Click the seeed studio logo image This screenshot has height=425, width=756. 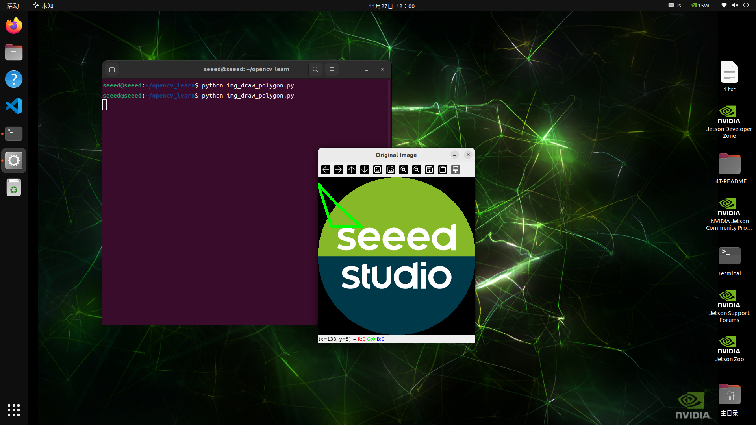(x=397, y=256)
